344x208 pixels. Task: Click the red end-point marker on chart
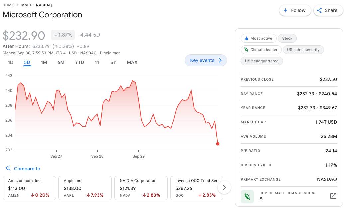pyautogui.click(x=218, y=144)
